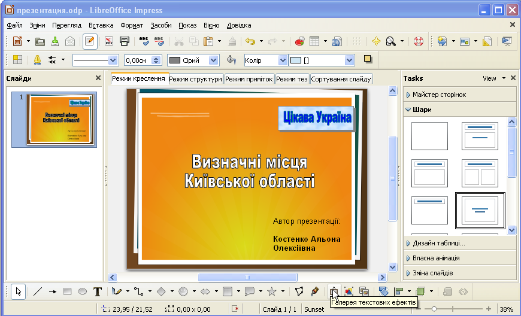Select slide 1 thumbnail in Слайди panel

tap(61, 119)
